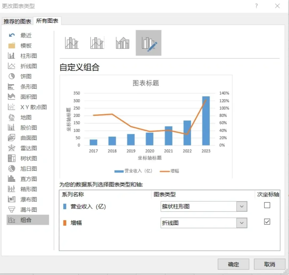
Task: Choose the 面积图 area chart category
Action: (28, 97)
